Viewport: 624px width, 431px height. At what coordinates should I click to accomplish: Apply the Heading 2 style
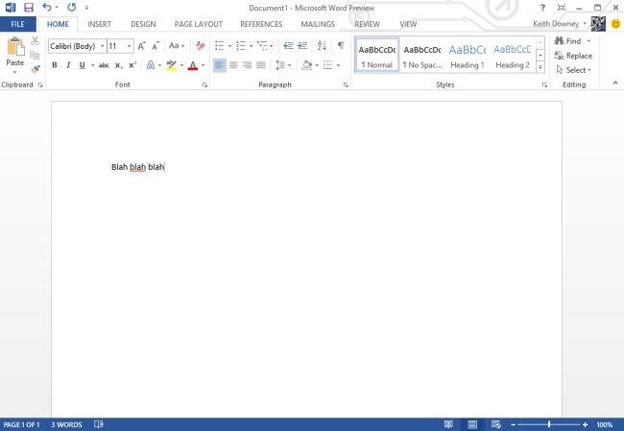[513, 56]
